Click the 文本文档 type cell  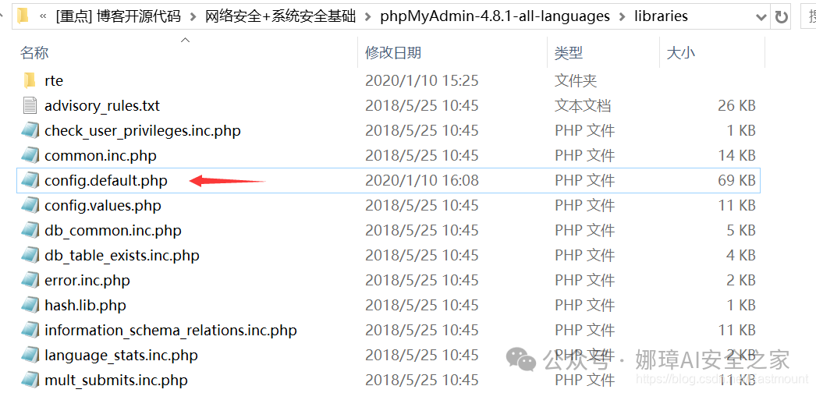582,105
